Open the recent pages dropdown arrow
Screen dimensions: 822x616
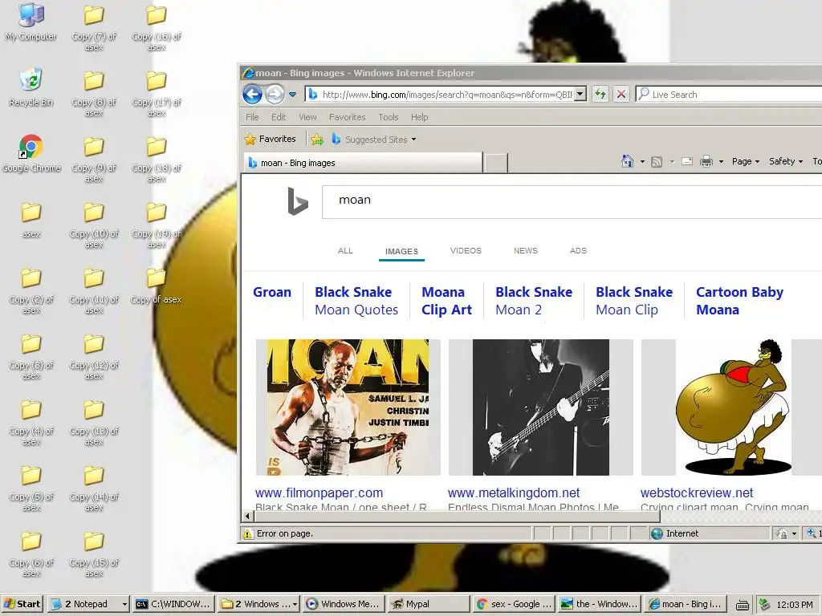coord(292,95)
